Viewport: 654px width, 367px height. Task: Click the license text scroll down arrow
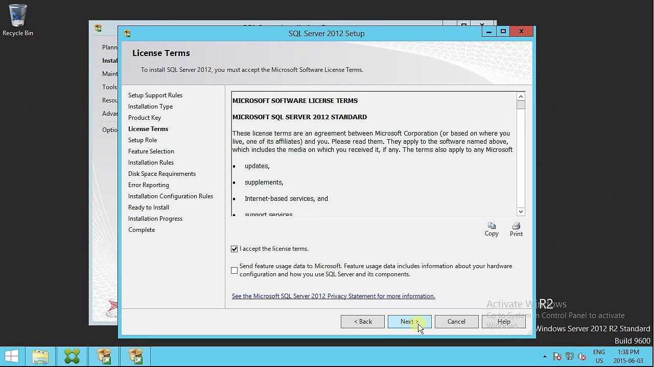tap(521, 212)
